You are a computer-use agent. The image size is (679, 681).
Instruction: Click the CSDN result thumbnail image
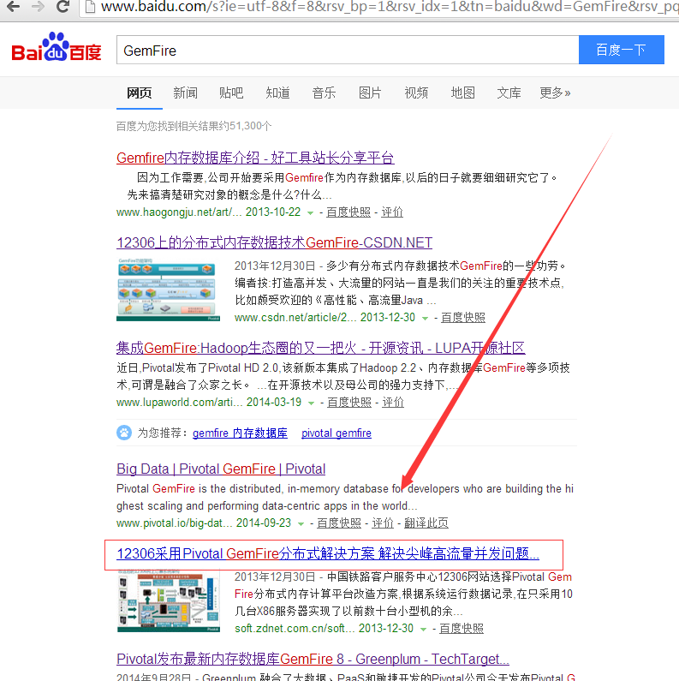point(169,290)
